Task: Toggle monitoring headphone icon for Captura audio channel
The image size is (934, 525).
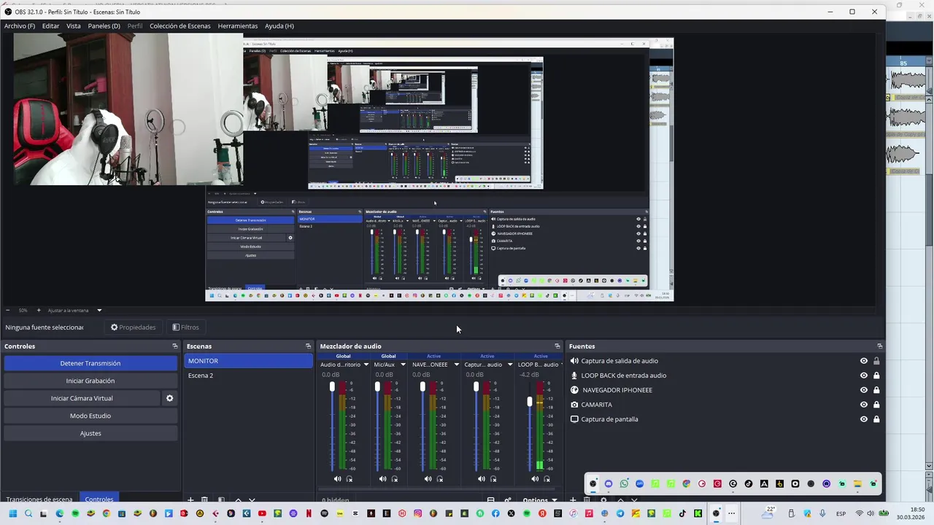Action: point(493,479)
